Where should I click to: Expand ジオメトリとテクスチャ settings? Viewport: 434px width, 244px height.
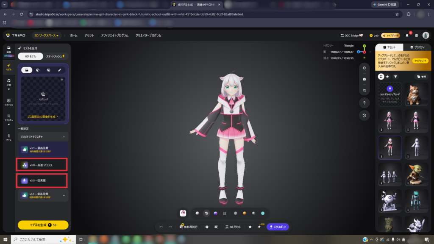(x=43, y=137)
